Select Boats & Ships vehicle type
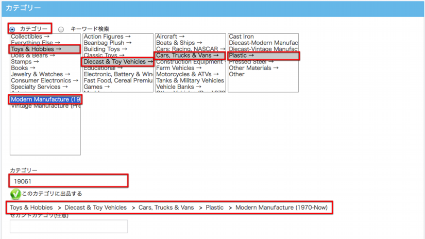The width and height of the screenshot is (425, 239). [179, 43]
